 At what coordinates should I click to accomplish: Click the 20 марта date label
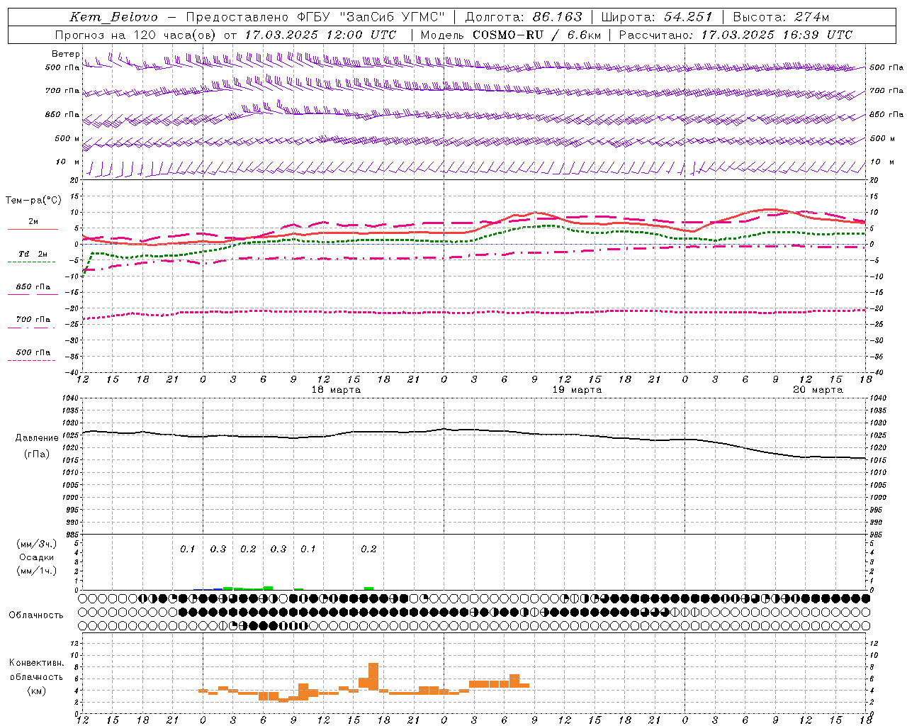818,390
